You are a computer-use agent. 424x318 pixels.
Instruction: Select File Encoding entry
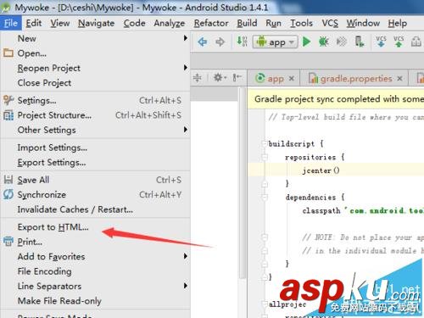pos(95,271)
